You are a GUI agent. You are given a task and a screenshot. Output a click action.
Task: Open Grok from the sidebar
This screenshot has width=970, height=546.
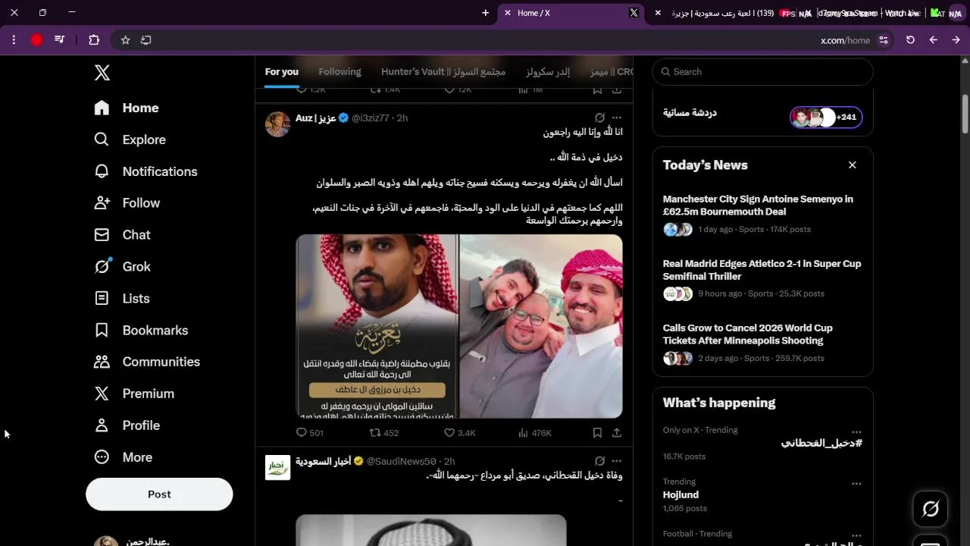[122, 267]
